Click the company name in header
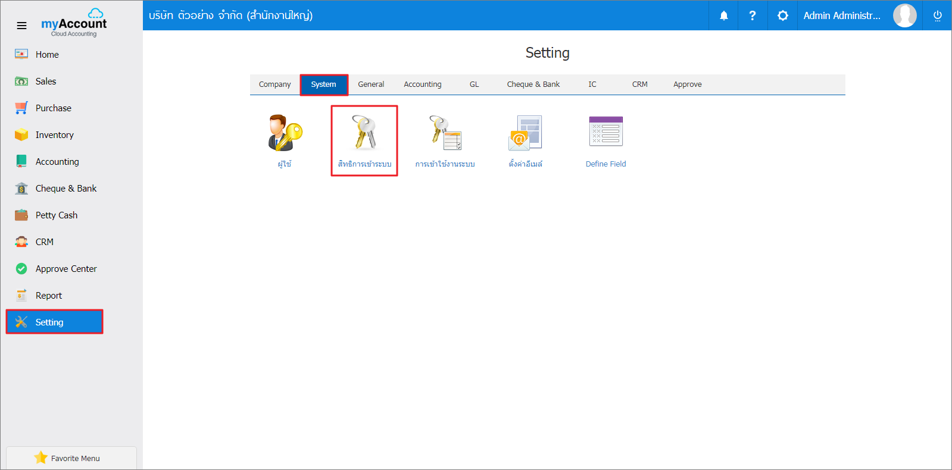This screenshot has width=952, height=470. tap(231, 15)
